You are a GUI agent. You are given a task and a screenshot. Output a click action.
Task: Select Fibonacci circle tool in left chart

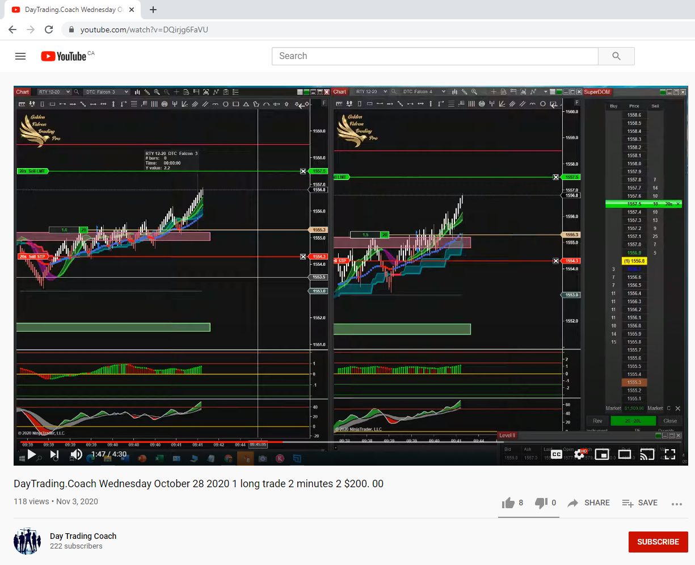tap(165, 104)
